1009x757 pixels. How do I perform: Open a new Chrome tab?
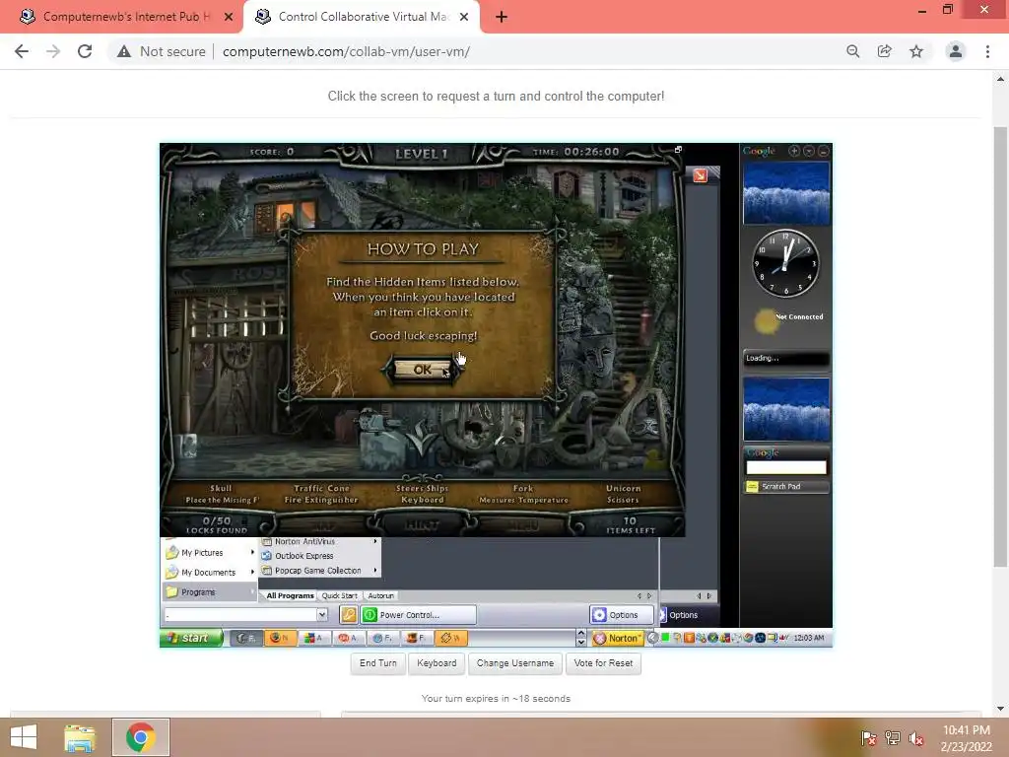click(x=502, y=18)
